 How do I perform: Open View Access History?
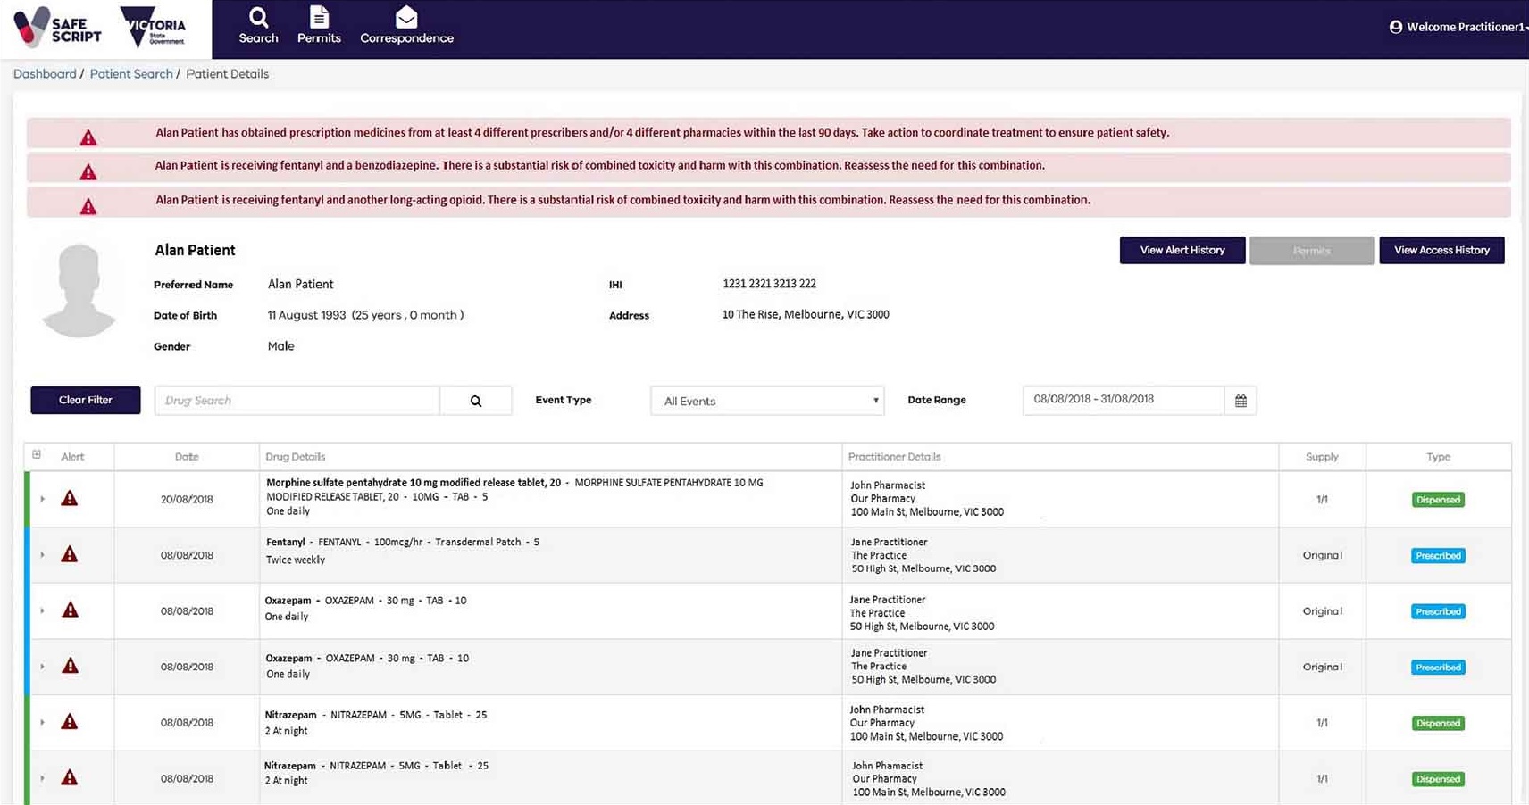(1441, 250)
